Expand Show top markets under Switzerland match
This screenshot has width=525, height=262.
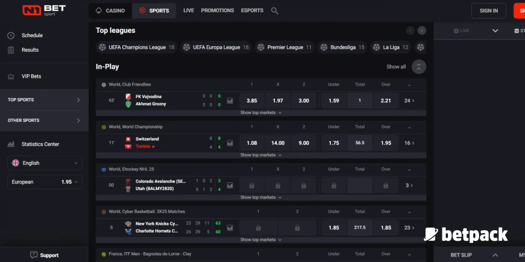261,155
